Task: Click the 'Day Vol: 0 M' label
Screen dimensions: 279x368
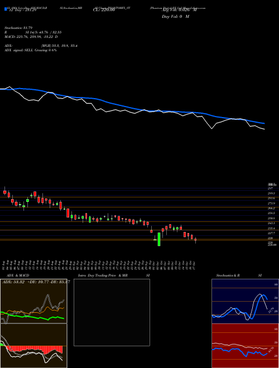Action: [x=175, y=17]
